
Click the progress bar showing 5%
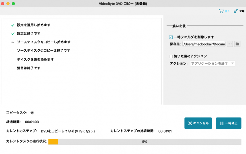point(144,142)
